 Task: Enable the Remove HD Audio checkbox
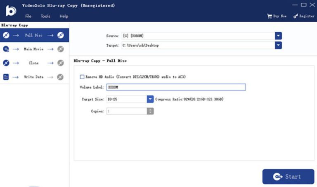click(82, 77)
